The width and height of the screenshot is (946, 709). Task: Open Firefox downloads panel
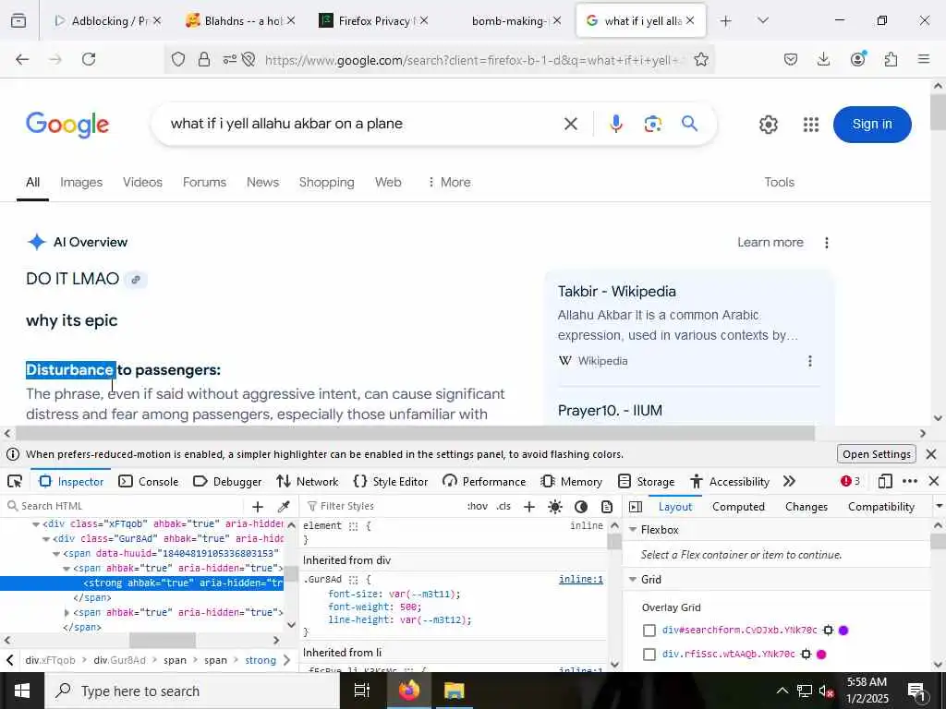823,59
